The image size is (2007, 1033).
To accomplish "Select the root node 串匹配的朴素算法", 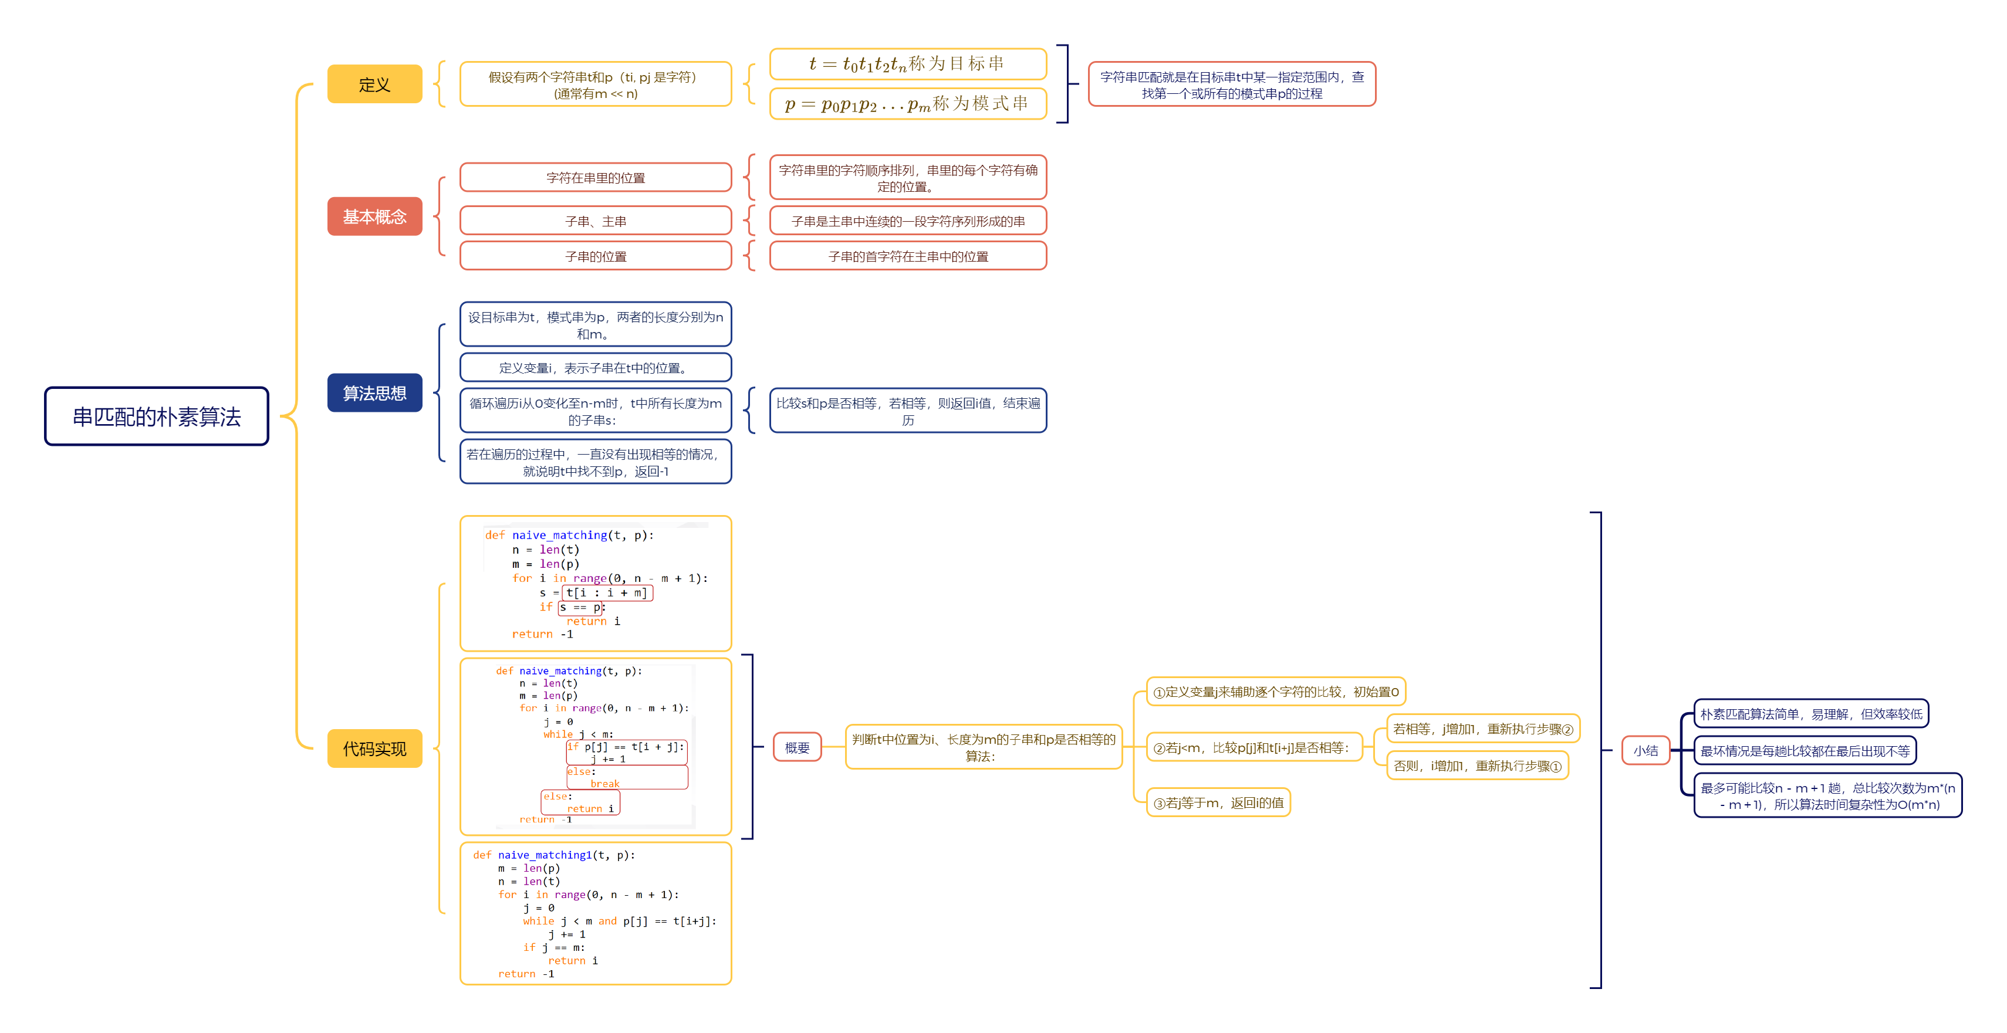I will click(156, 416).
